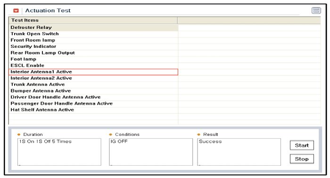Click Interior Antenna1 Active row
Image resolution: width=330 pixels, height=178 pixels.
93,72
